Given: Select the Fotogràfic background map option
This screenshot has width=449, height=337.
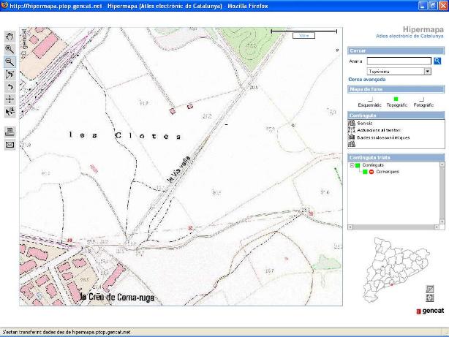Looking at the screenshot, I should click(423, 99).
